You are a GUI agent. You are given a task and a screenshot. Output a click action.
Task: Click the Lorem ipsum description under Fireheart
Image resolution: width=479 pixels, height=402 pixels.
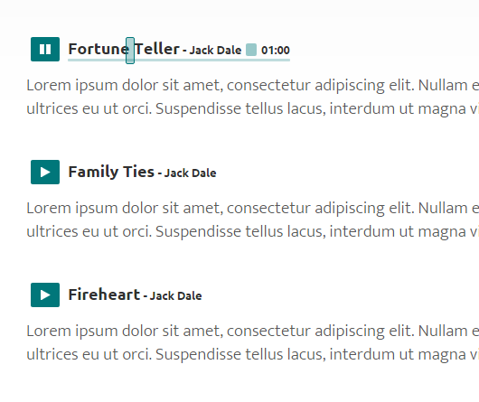coord(253,342)
